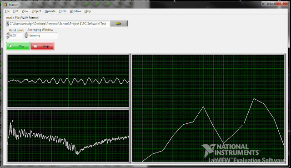Click the audio file path text field

click(59, 24)
